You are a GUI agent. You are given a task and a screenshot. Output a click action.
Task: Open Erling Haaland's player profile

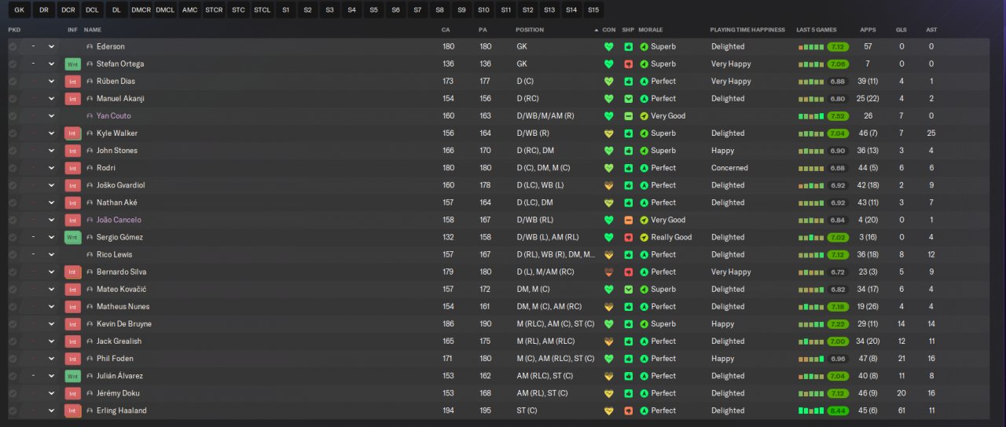[122, 411]
